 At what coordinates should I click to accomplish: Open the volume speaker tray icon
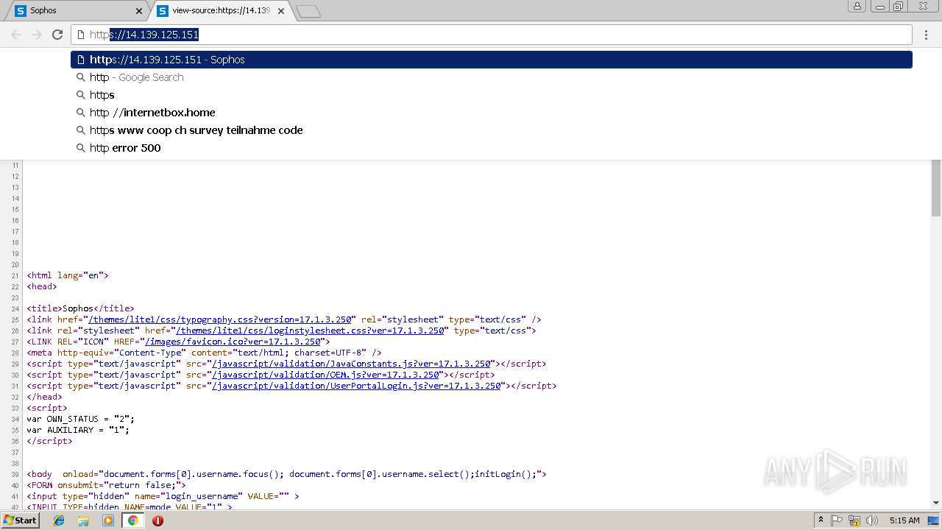[872, 520]
